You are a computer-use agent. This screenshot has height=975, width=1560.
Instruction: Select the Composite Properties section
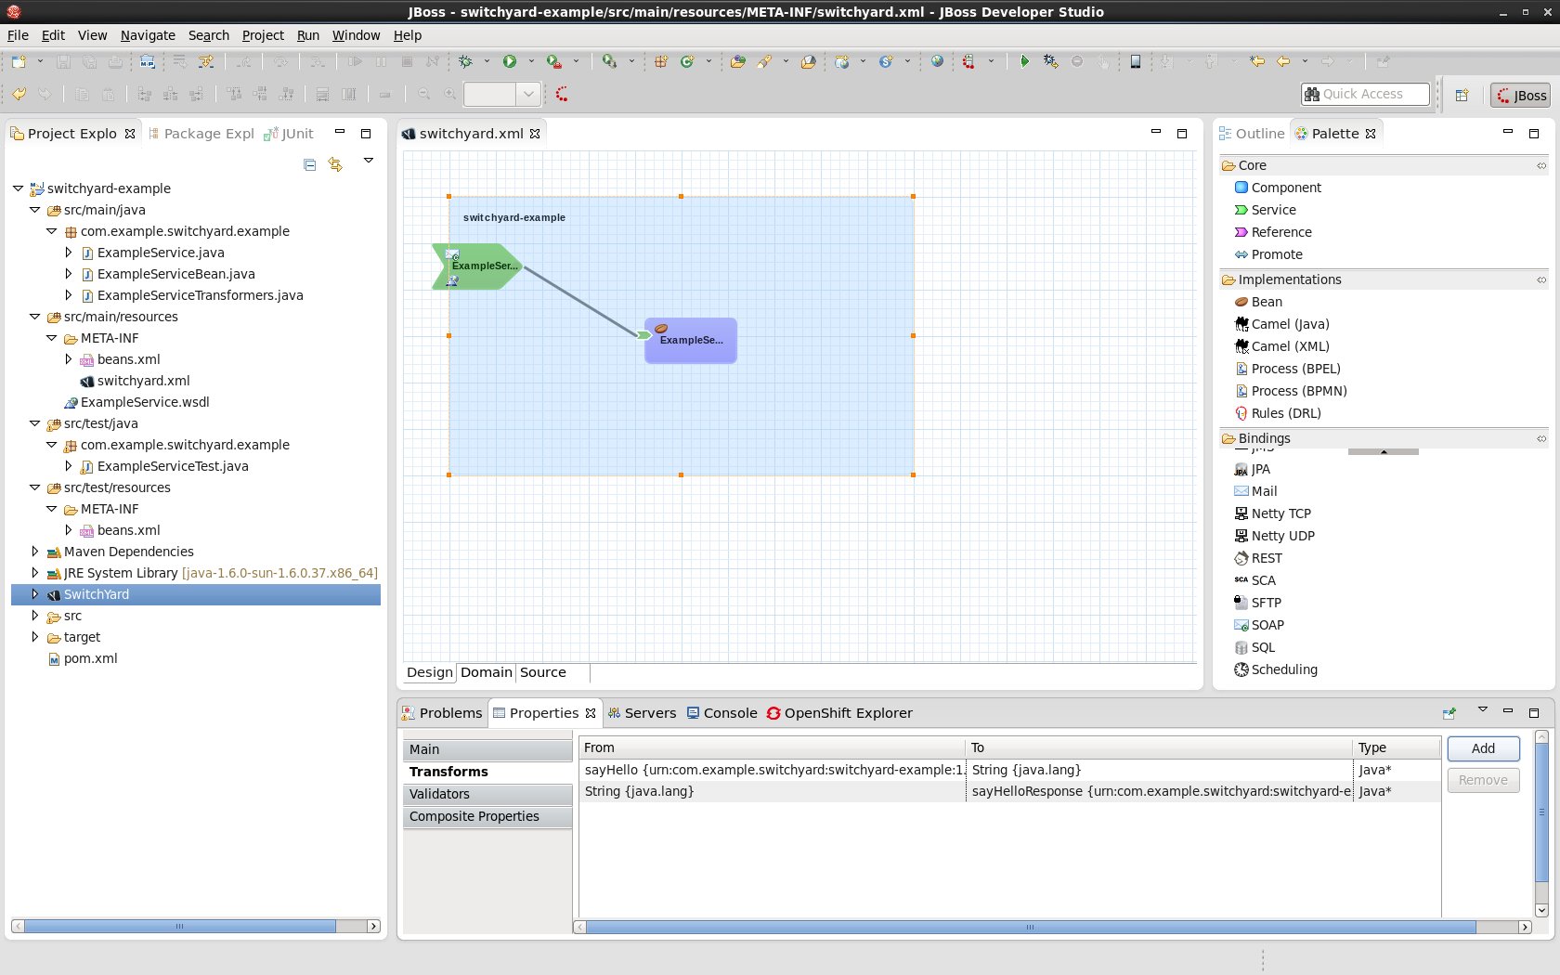487,816
